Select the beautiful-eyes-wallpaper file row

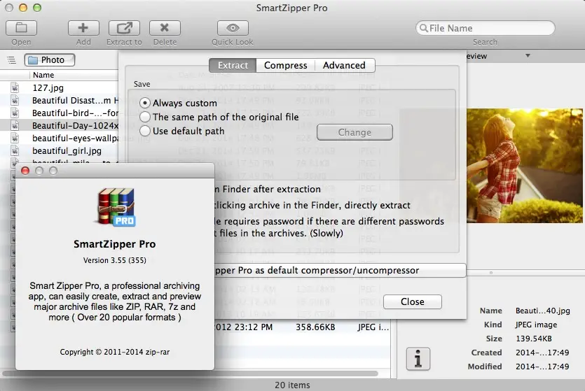pos(59,138)
